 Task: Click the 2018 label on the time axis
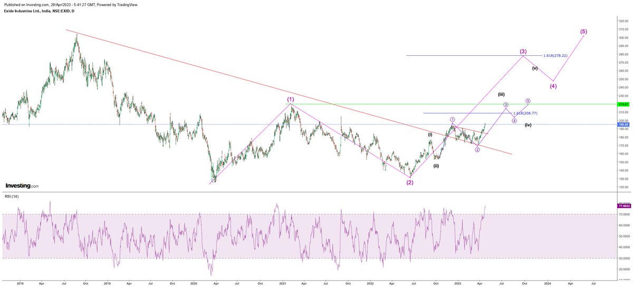pos(20,283)
